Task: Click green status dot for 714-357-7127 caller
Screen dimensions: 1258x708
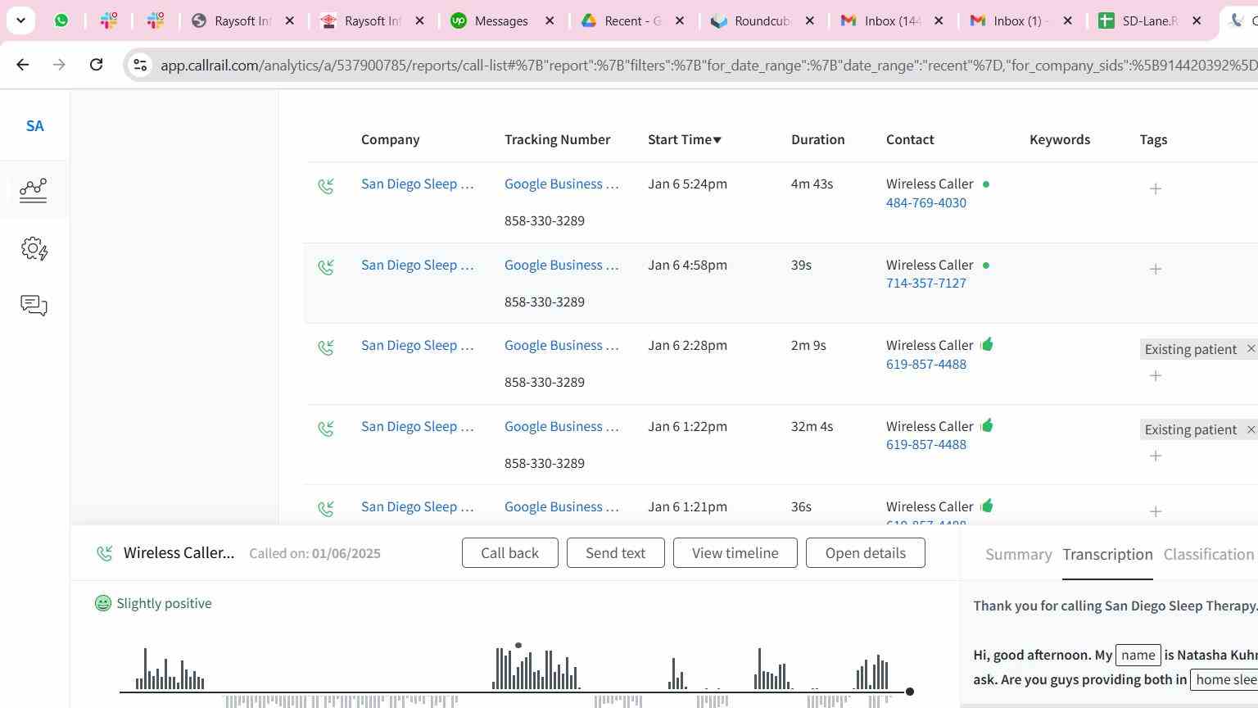Action: click(986, 265)
